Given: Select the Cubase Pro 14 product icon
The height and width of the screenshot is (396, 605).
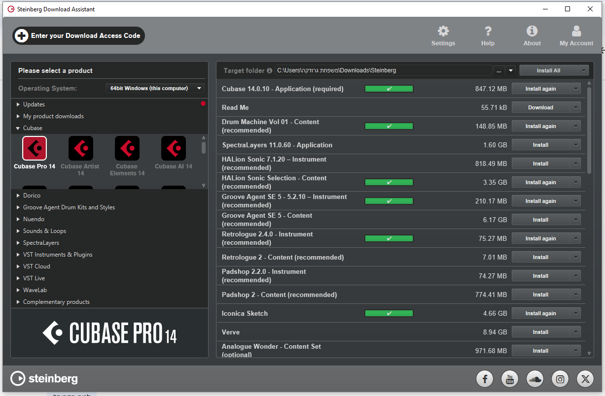Looking at the screenshot, I should tap(35, 148).
